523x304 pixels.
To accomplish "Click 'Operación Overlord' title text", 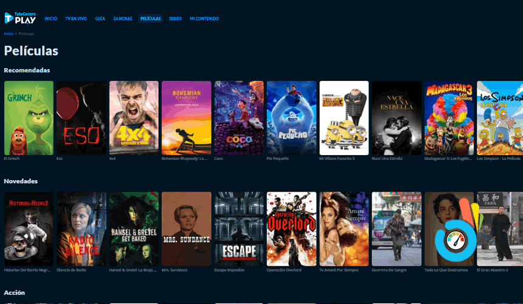I will tap(284, 270).
